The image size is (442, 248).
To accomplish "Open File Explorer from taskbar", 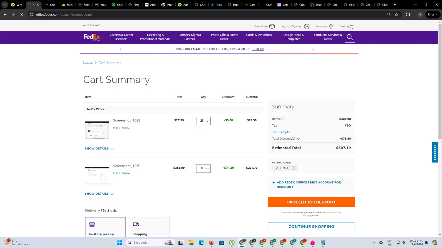I will point(191,242).
